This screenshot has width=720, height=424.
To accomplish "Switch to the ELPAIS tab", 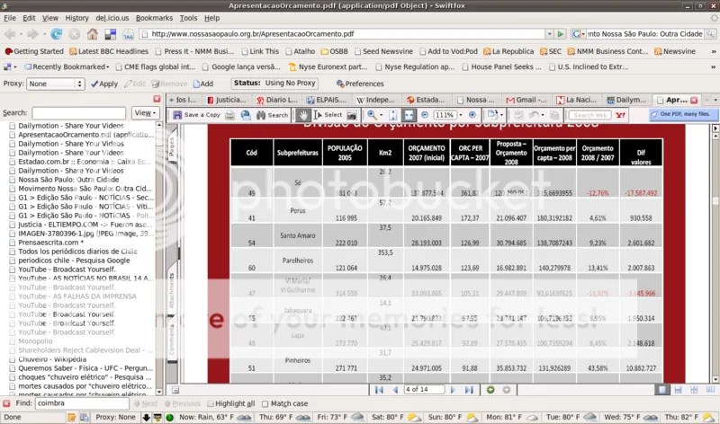I will pos(327,100).
